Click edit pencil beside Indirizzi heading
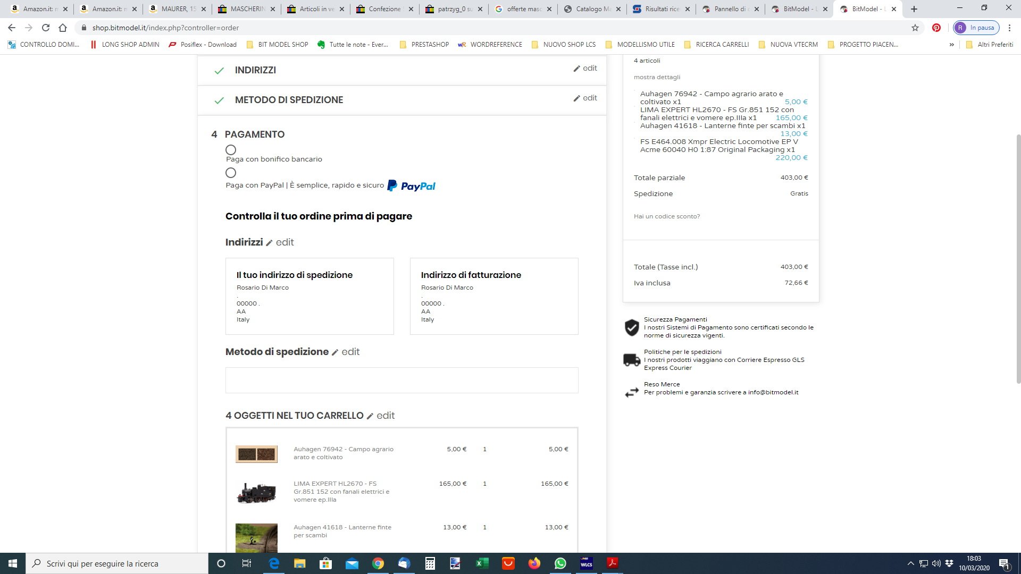The width and height of the screenshot is (1021, 574). [270, 243]
